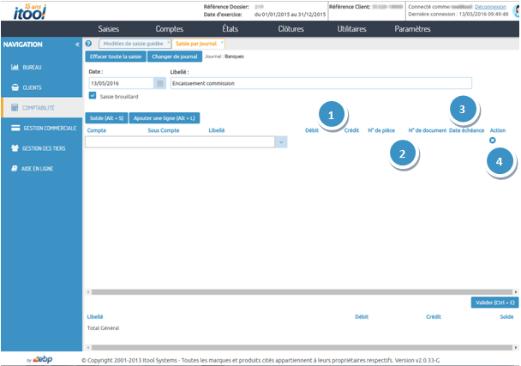Screen dimensions: 521x366
Task: Go to Clients in the sidebar
Action: (x=31, y=87)
